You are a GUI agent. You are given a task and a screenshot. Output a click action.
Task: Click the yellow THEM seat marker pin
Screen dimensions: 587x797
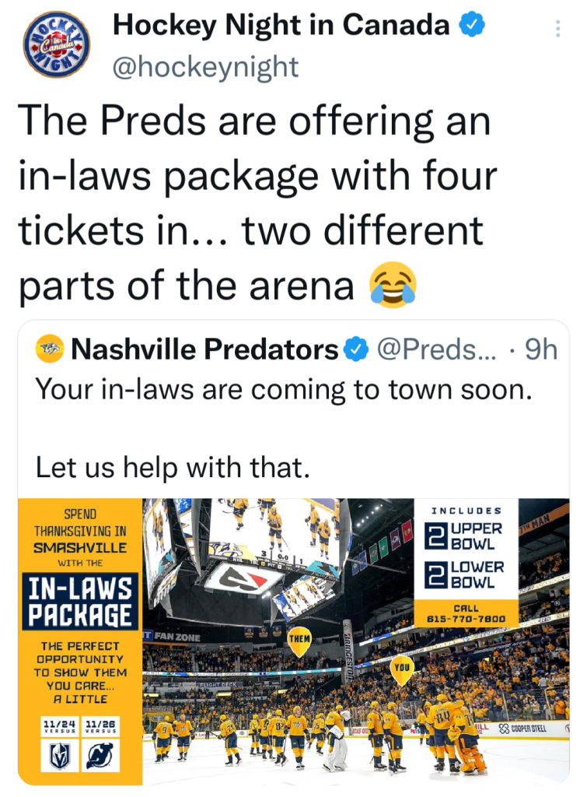click(299, 641)
